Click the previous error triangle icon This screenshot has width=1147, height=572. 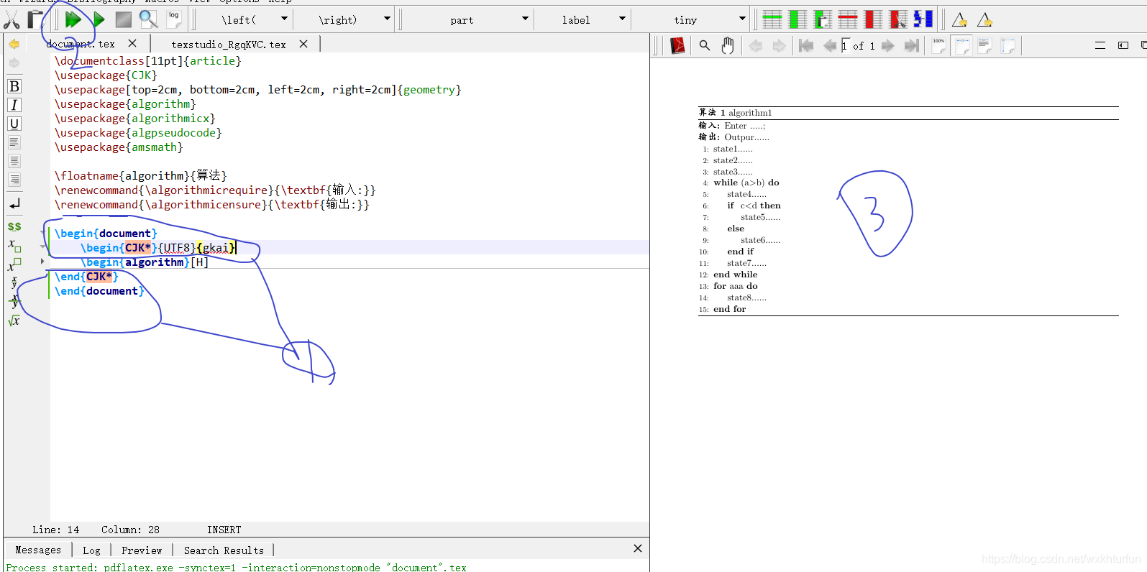pyautogui.click(x=959, y=19)
